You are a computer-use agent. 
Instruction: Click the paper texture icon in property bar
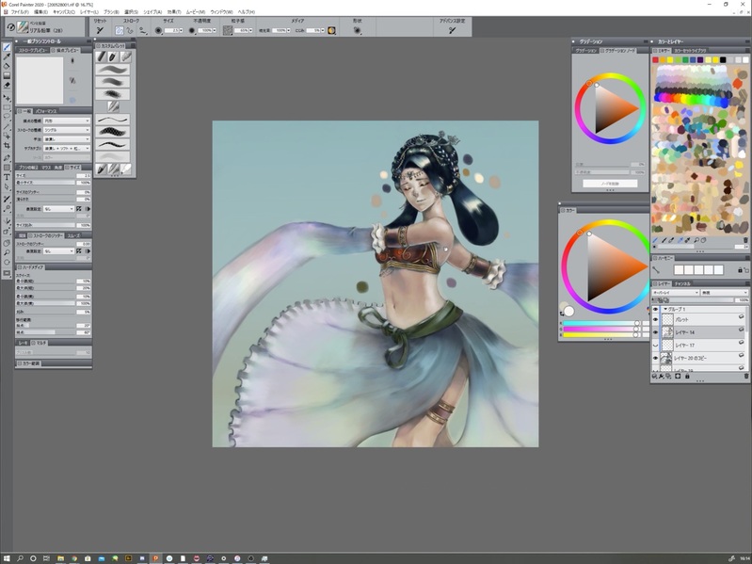(228, 30)
